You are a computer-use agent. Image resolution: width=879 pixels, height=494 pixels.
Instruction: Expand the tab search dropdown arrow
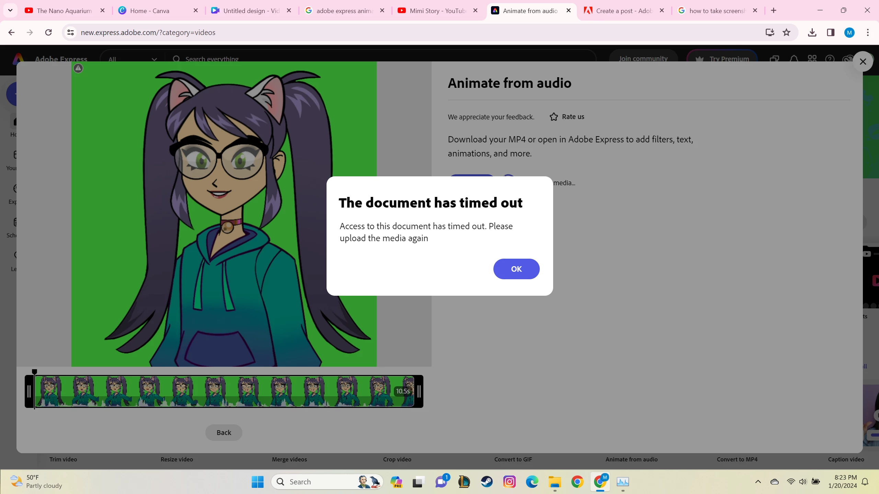point(10,10)
